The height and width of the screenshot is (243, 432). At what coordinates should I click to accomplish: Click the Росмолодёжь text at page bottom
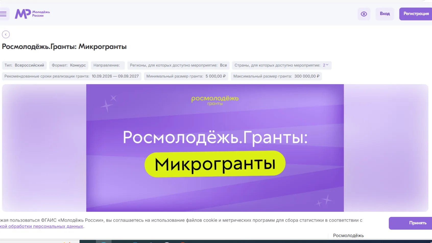(348, 236)
